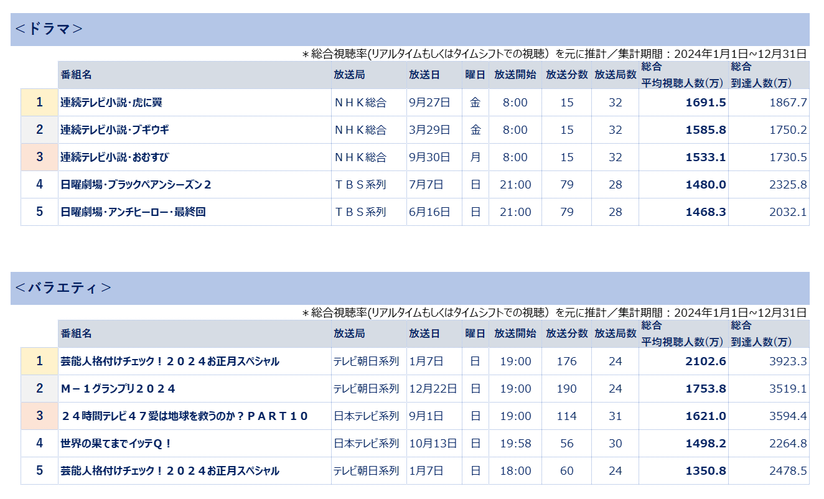The image size is (824, 499).
Task: Select the reach value 2325.8
Action: click(788, 185)
